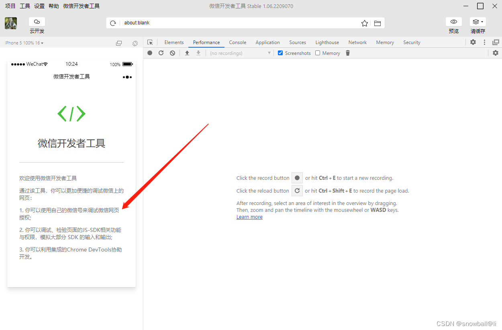Image resolution: width=502 pixels, height=330 pixels.
Task: Click the reload button in the instructions
Action: pos(297,191)
